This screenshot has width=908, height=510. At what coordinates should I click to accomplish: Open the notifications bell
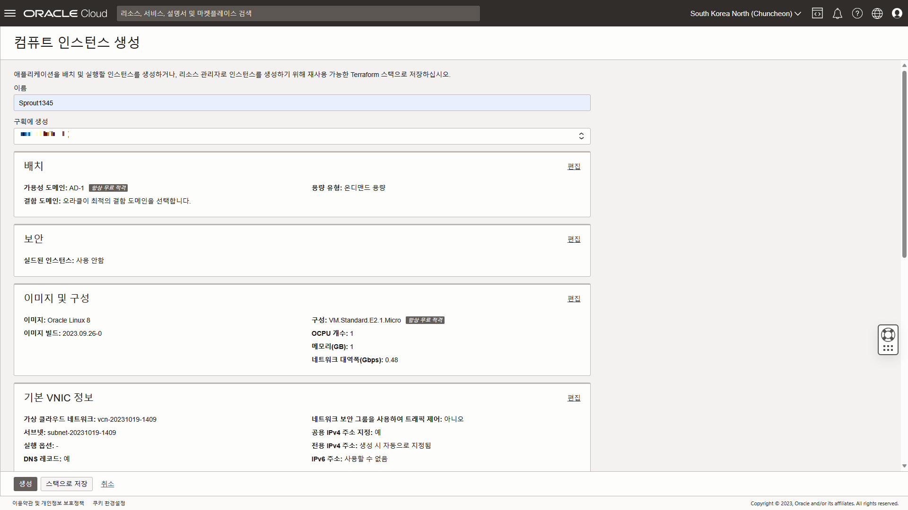coord(837,13)
